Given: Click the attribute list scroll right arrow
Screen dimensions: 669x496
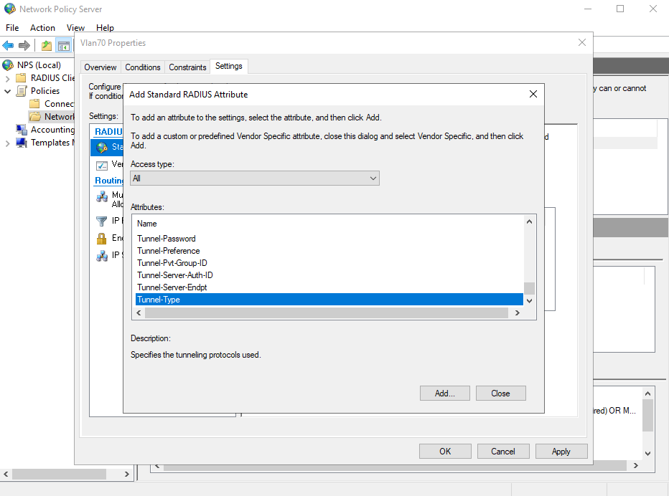Looking at the screenshot, I should (518, 313).
